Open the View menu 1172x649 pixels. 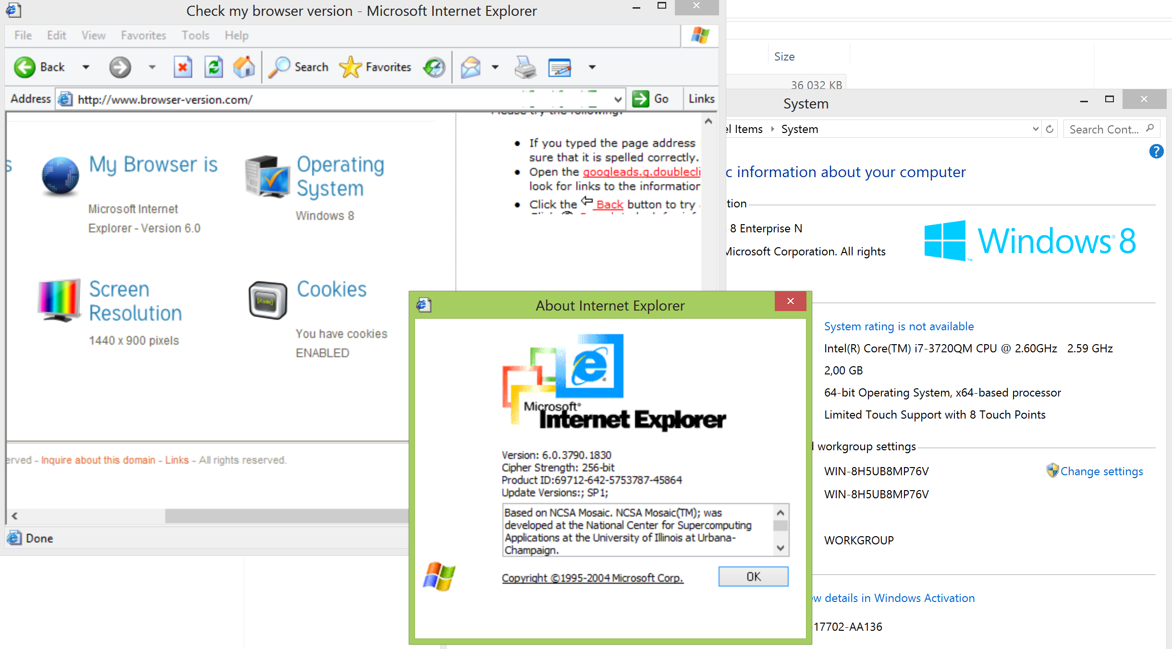point(94,36)
